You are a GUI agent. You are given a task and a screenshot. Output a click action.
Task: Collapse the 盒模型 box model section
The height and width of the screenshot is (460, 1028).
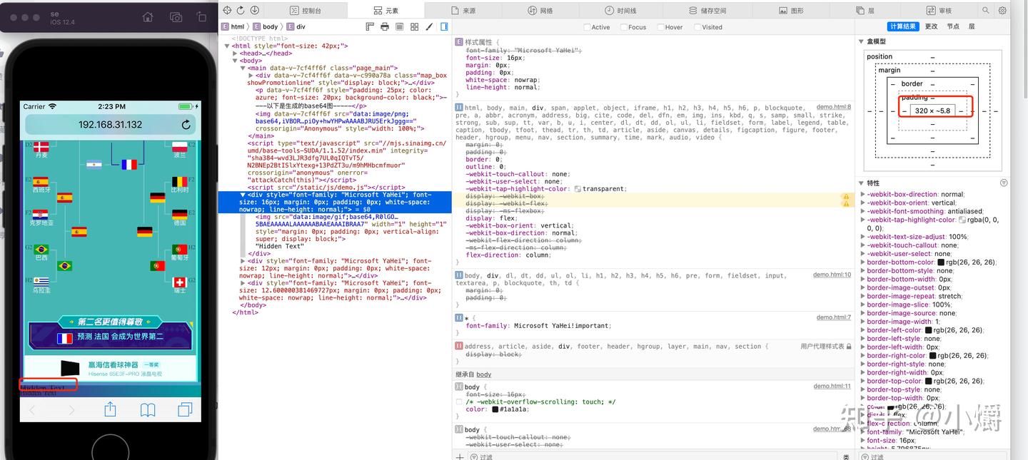tap(861, 41)
